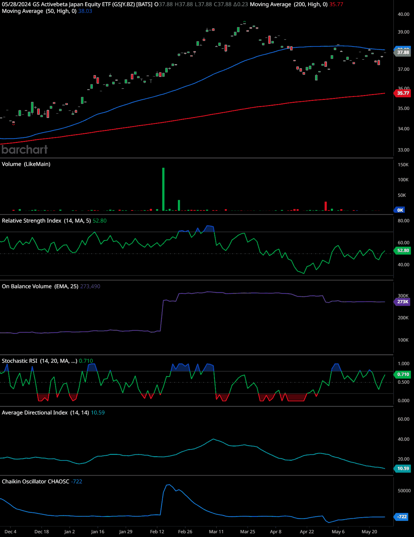414x537 pixels.
Task: Click the green 52.80 RSI axis tag
Action: [403, 251]
